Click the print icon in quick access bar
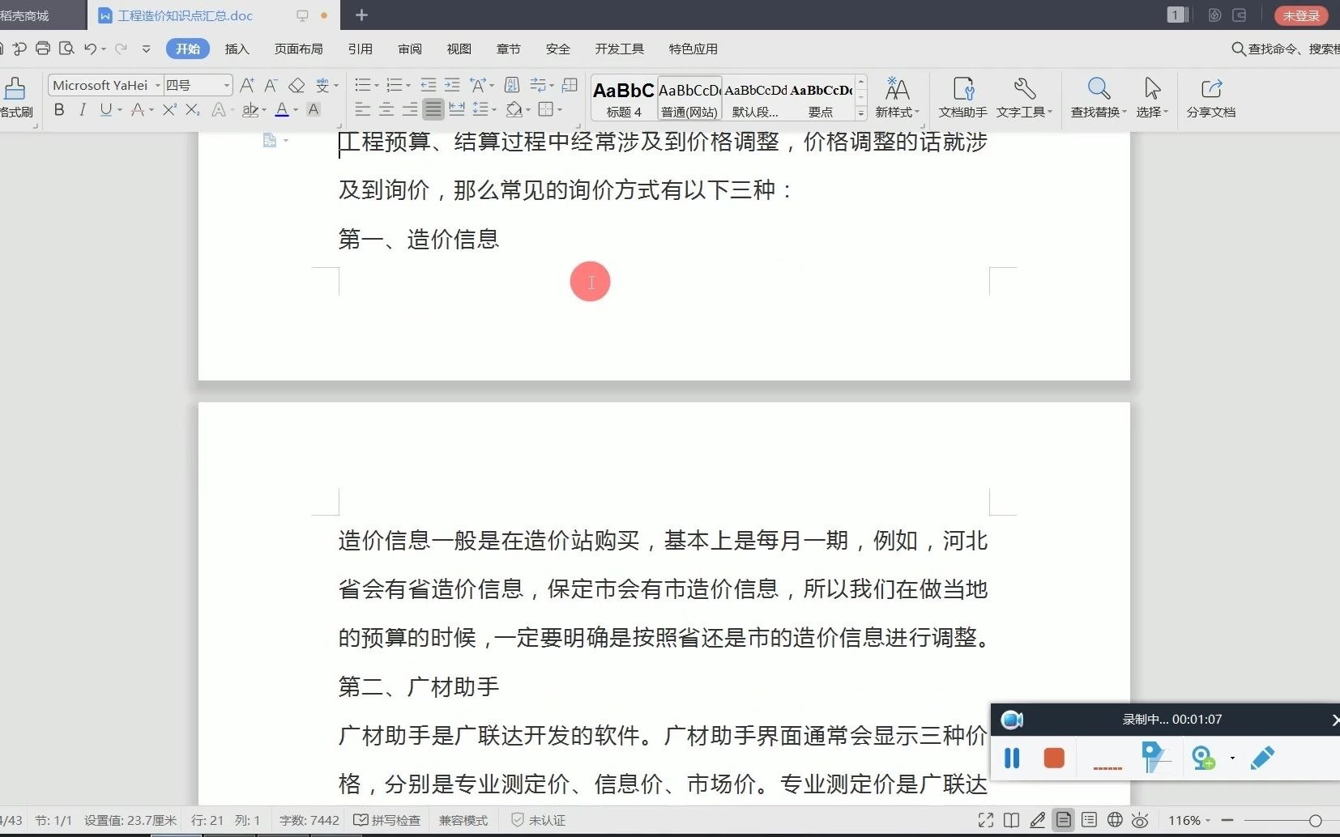Image resolution: width=1340 pixels, height=837 pixels. [43, 49]
